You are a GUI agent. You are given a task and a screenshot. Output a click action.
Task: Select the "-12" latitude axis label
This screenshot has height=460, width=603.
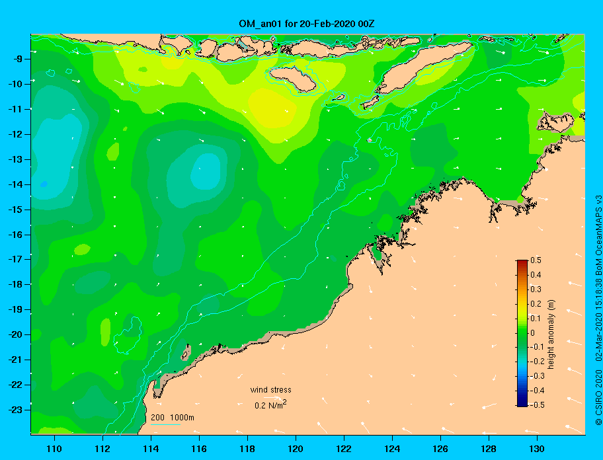tap(15, 135)
